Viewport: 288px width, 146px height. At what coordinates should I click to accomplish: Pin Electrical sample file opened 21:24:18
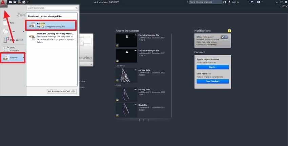tap(136, 35)
